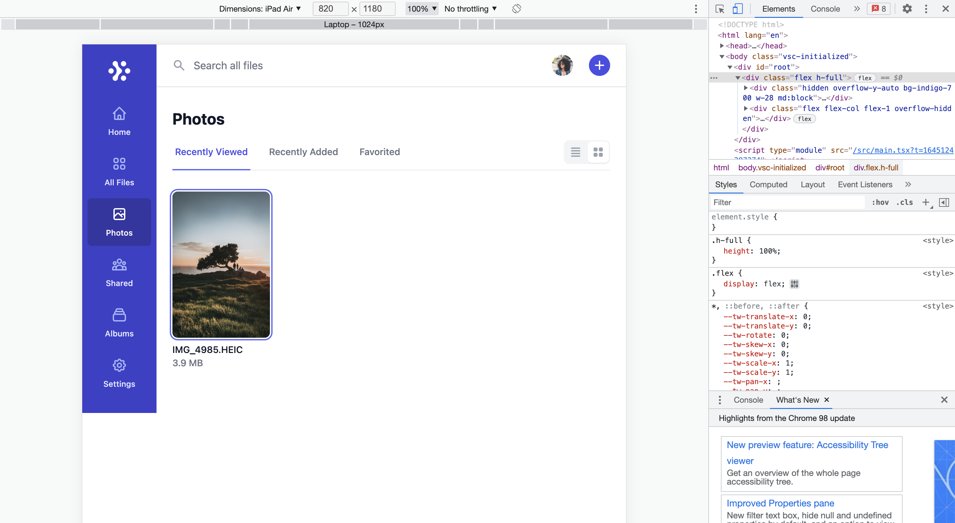Go to All Files in sidebar
The image size is (955, 523).
(119, 163)
